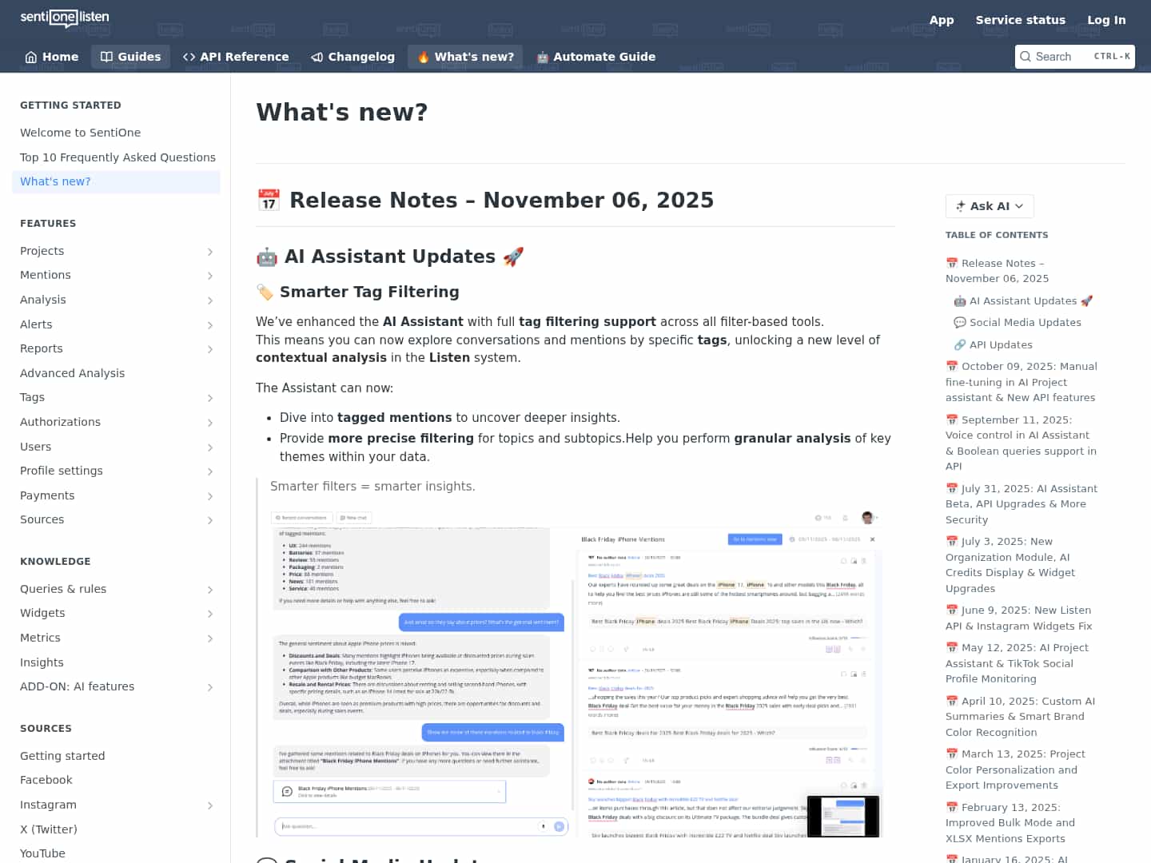Switch to the Changelog tab

(x=352, y=57)
